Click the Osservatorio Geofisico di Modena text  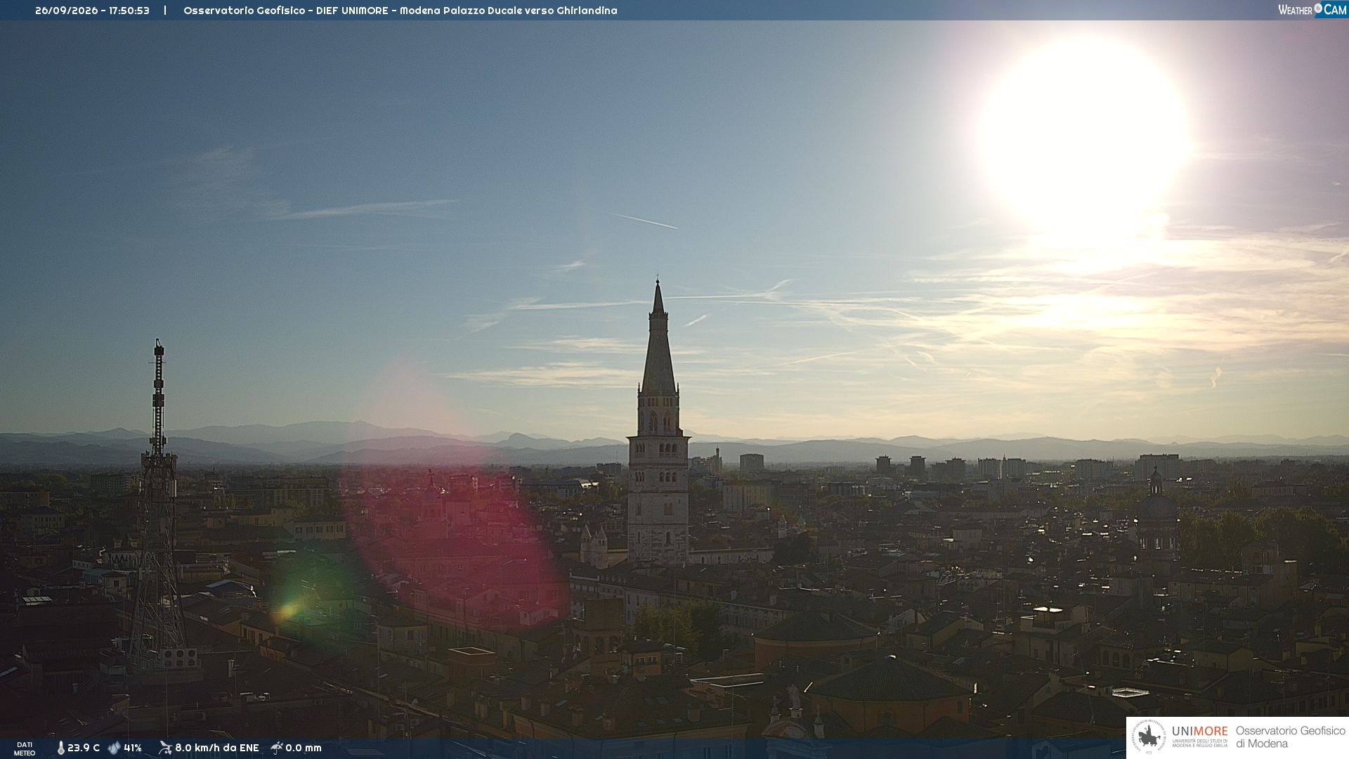coord(1290,737)
